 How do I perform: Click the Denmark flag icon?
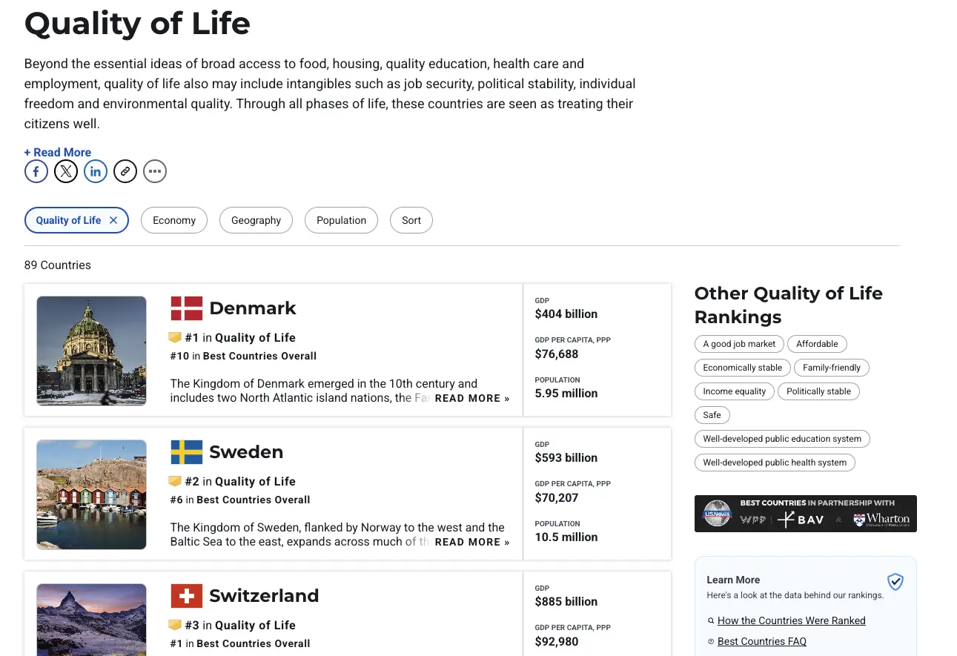click(186, 308)
